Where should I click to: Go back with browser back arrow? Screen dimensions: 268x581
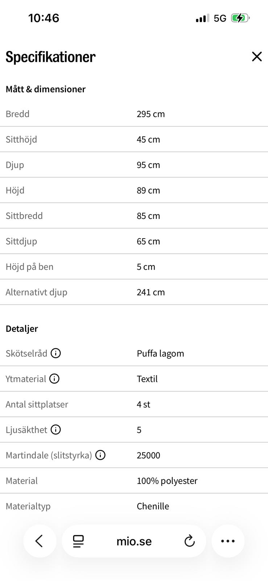(40, 541)
